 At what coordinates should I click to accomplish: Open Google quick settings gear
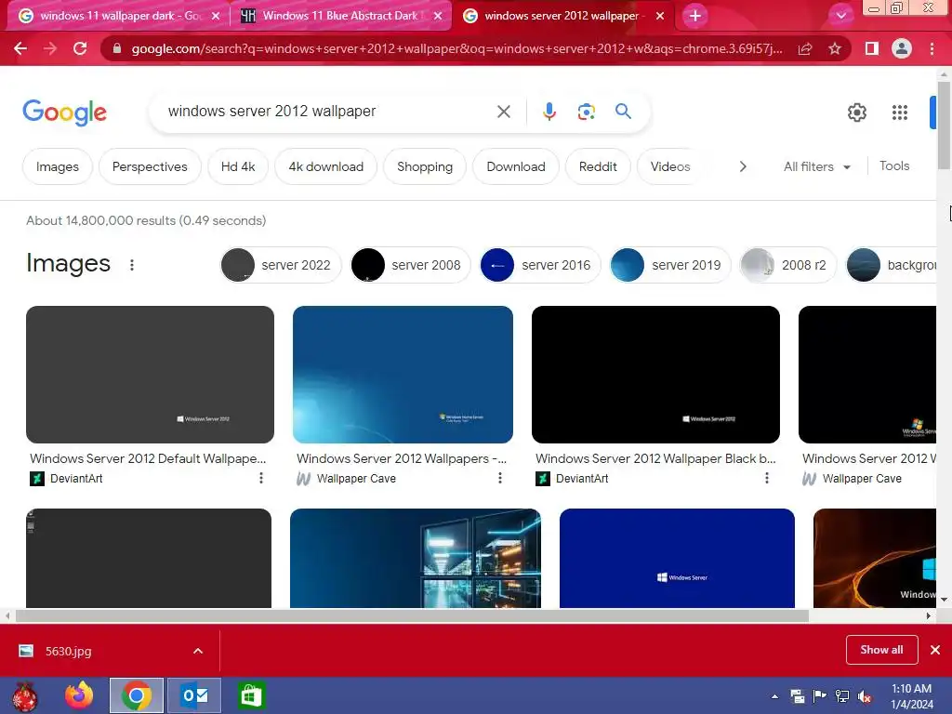856,112
